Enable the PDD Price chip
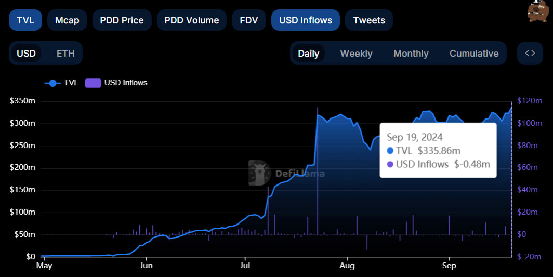553x277 pixels. [122, 20]
